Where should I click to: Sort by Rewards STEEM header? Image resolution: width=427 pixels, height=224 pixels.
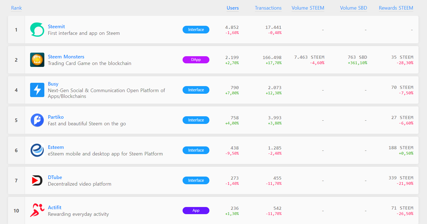pos(396,8)
